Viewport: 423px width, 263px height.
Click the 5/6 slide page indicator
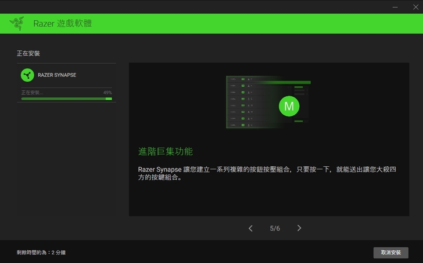tap(275, 228)
